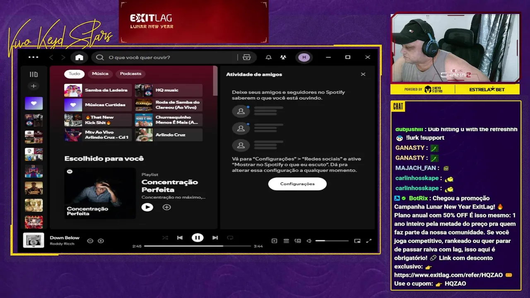This screenshot has height=298, width=530.
Task: Select the Música filter chip
Action: [100, 74]
